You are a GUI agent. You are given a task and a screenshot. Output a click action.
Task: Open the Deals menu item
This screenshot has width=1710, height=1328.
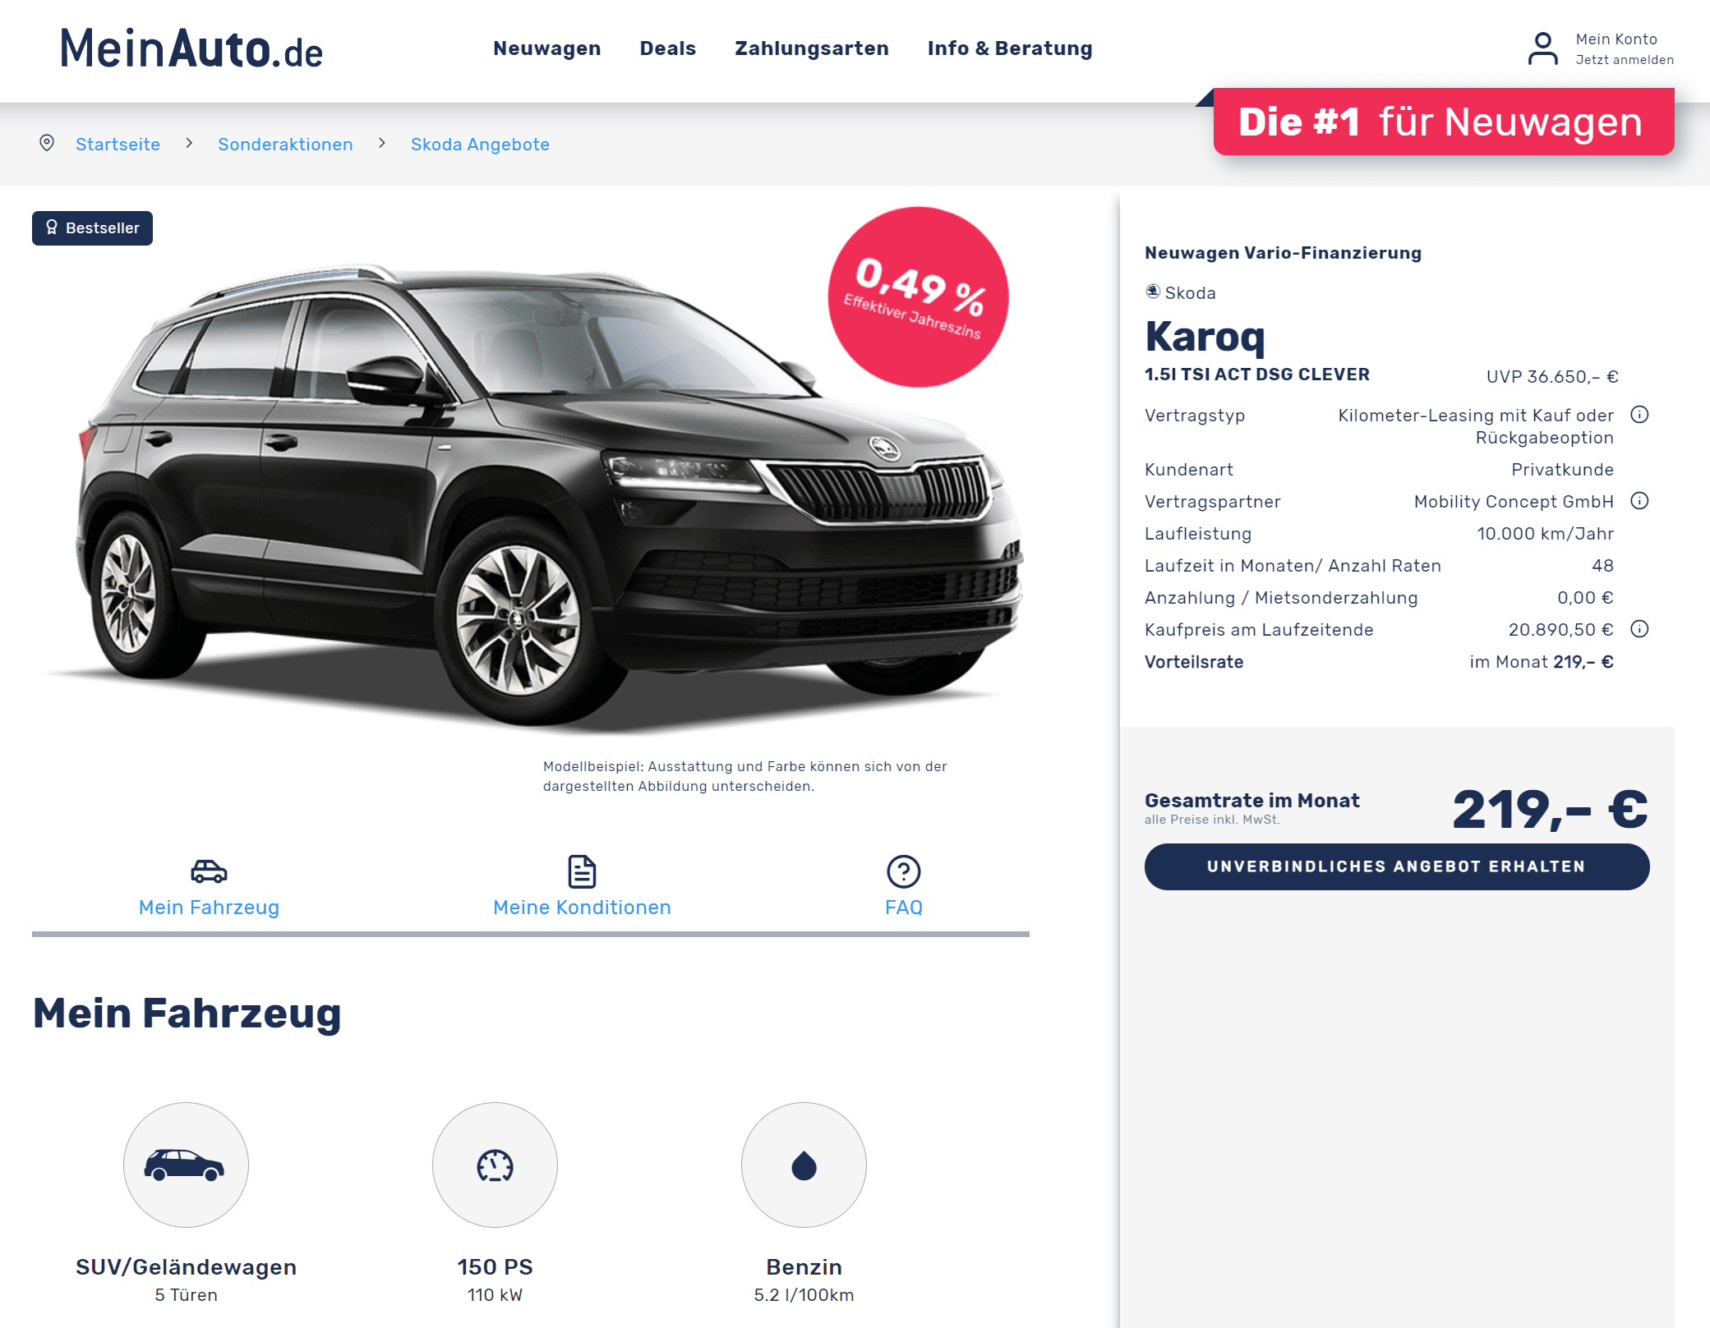667,48
